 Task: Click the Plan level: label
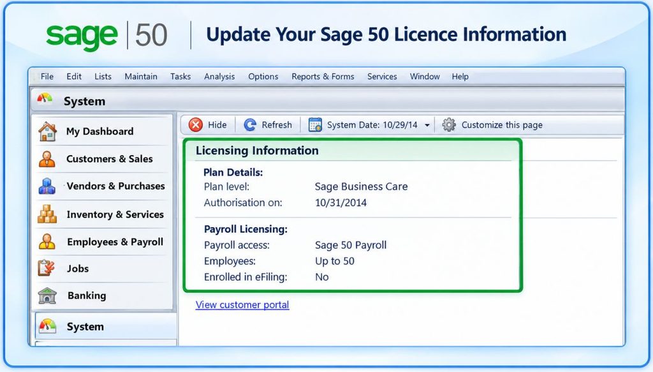point(226,186)
